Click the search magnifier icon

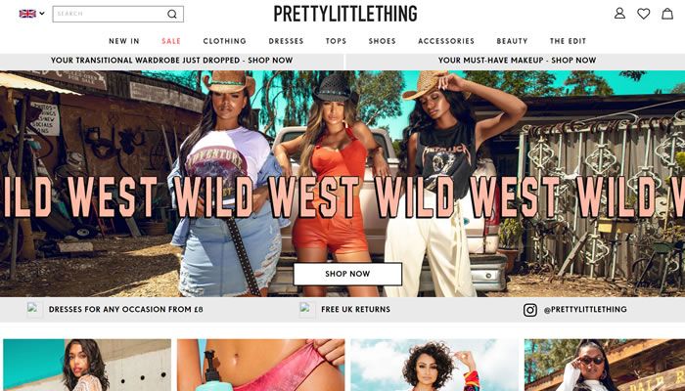pos(172,14)
